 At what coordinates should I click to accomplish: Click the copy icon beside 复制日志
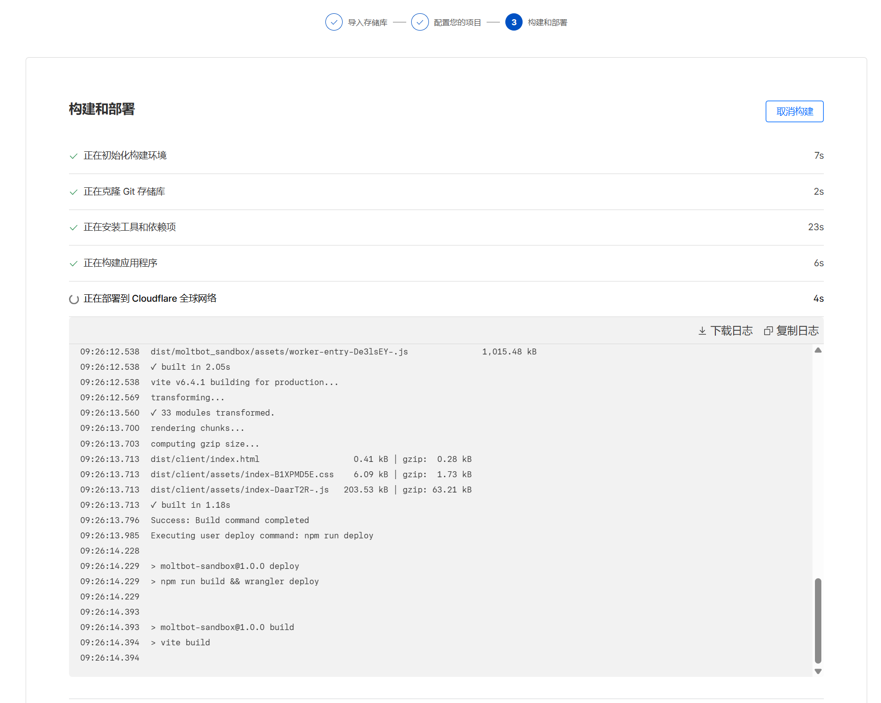768,331
